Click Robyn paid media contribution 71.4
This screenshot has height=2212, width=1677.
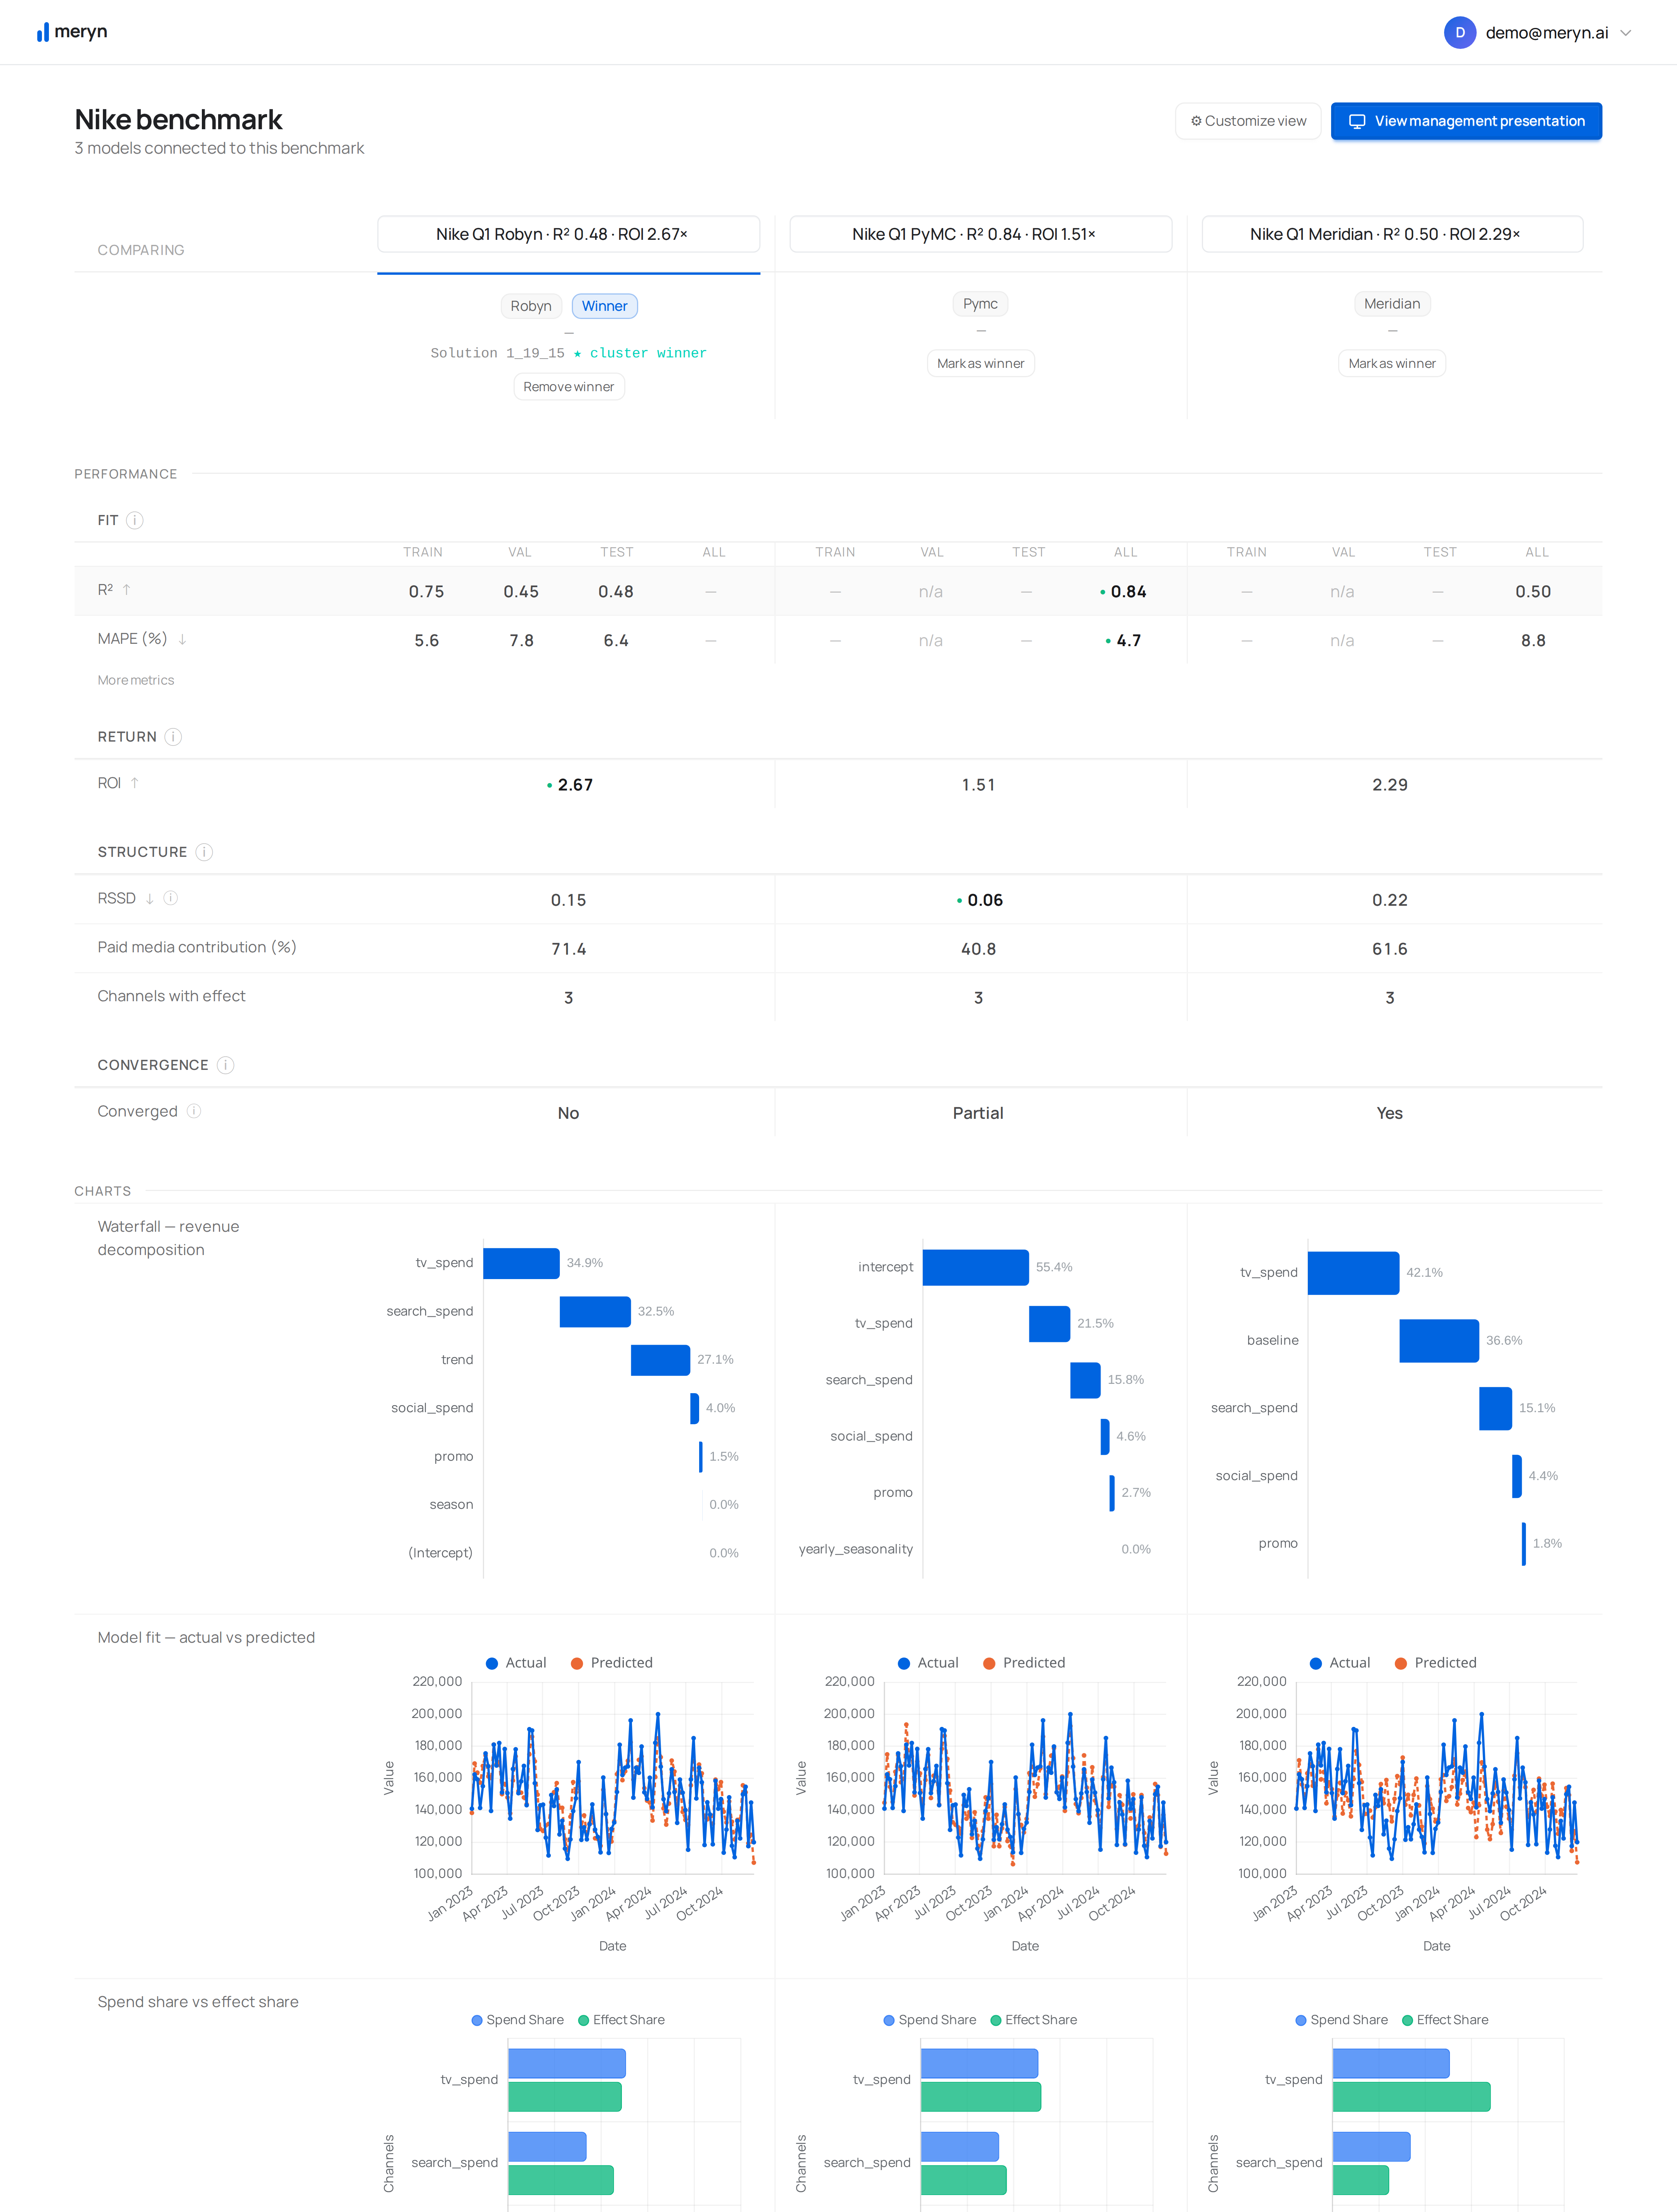[x=568, y=949]
